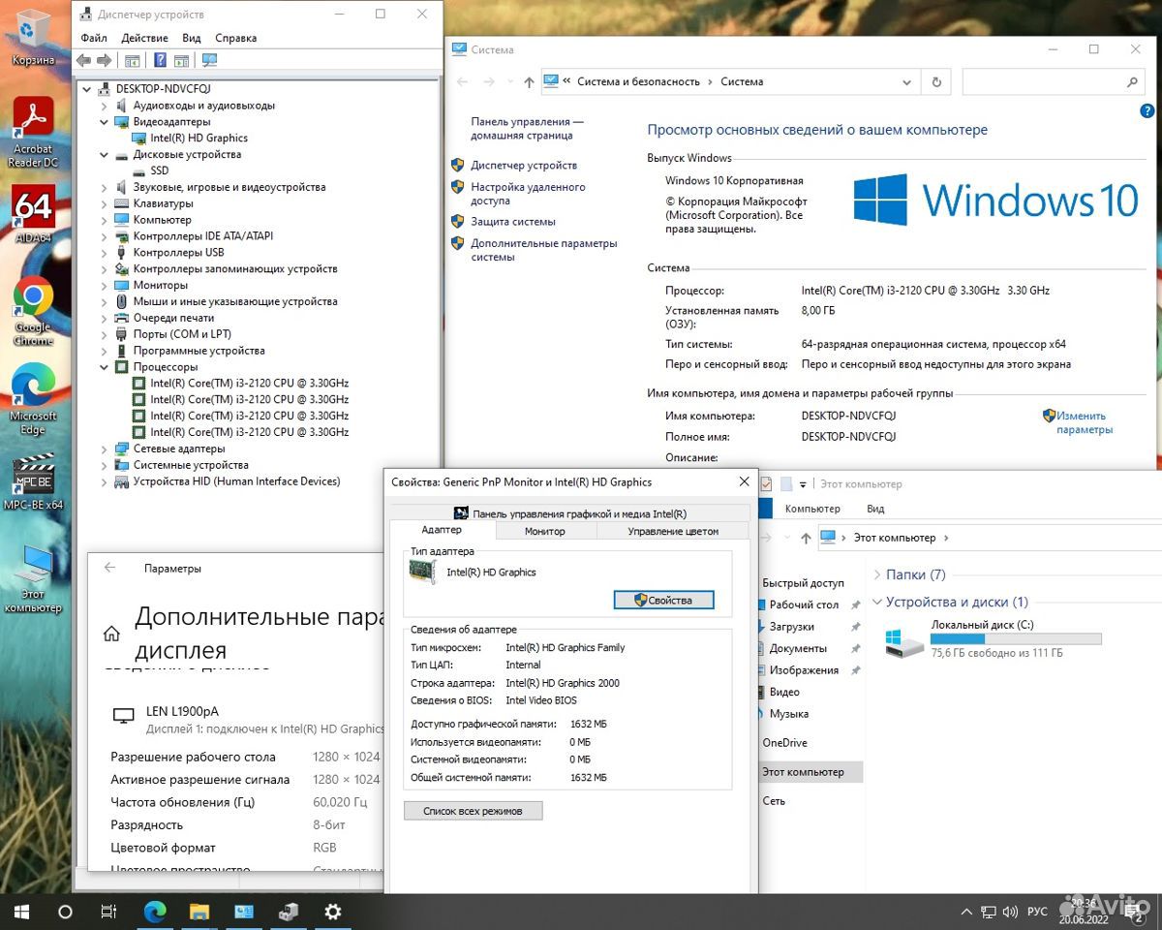
Task: Click the home icon in the Параметры window
Action: (x=111, y=634)
